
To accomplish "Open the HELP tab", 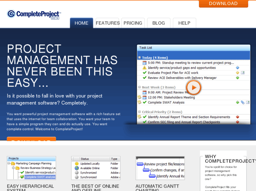I will (x=184, y=23).
